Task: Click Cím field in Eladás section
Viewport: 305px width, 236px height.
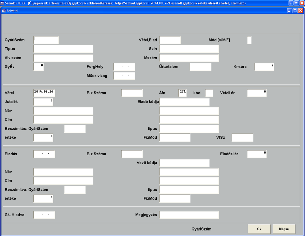Action: [x=63, y=181]
